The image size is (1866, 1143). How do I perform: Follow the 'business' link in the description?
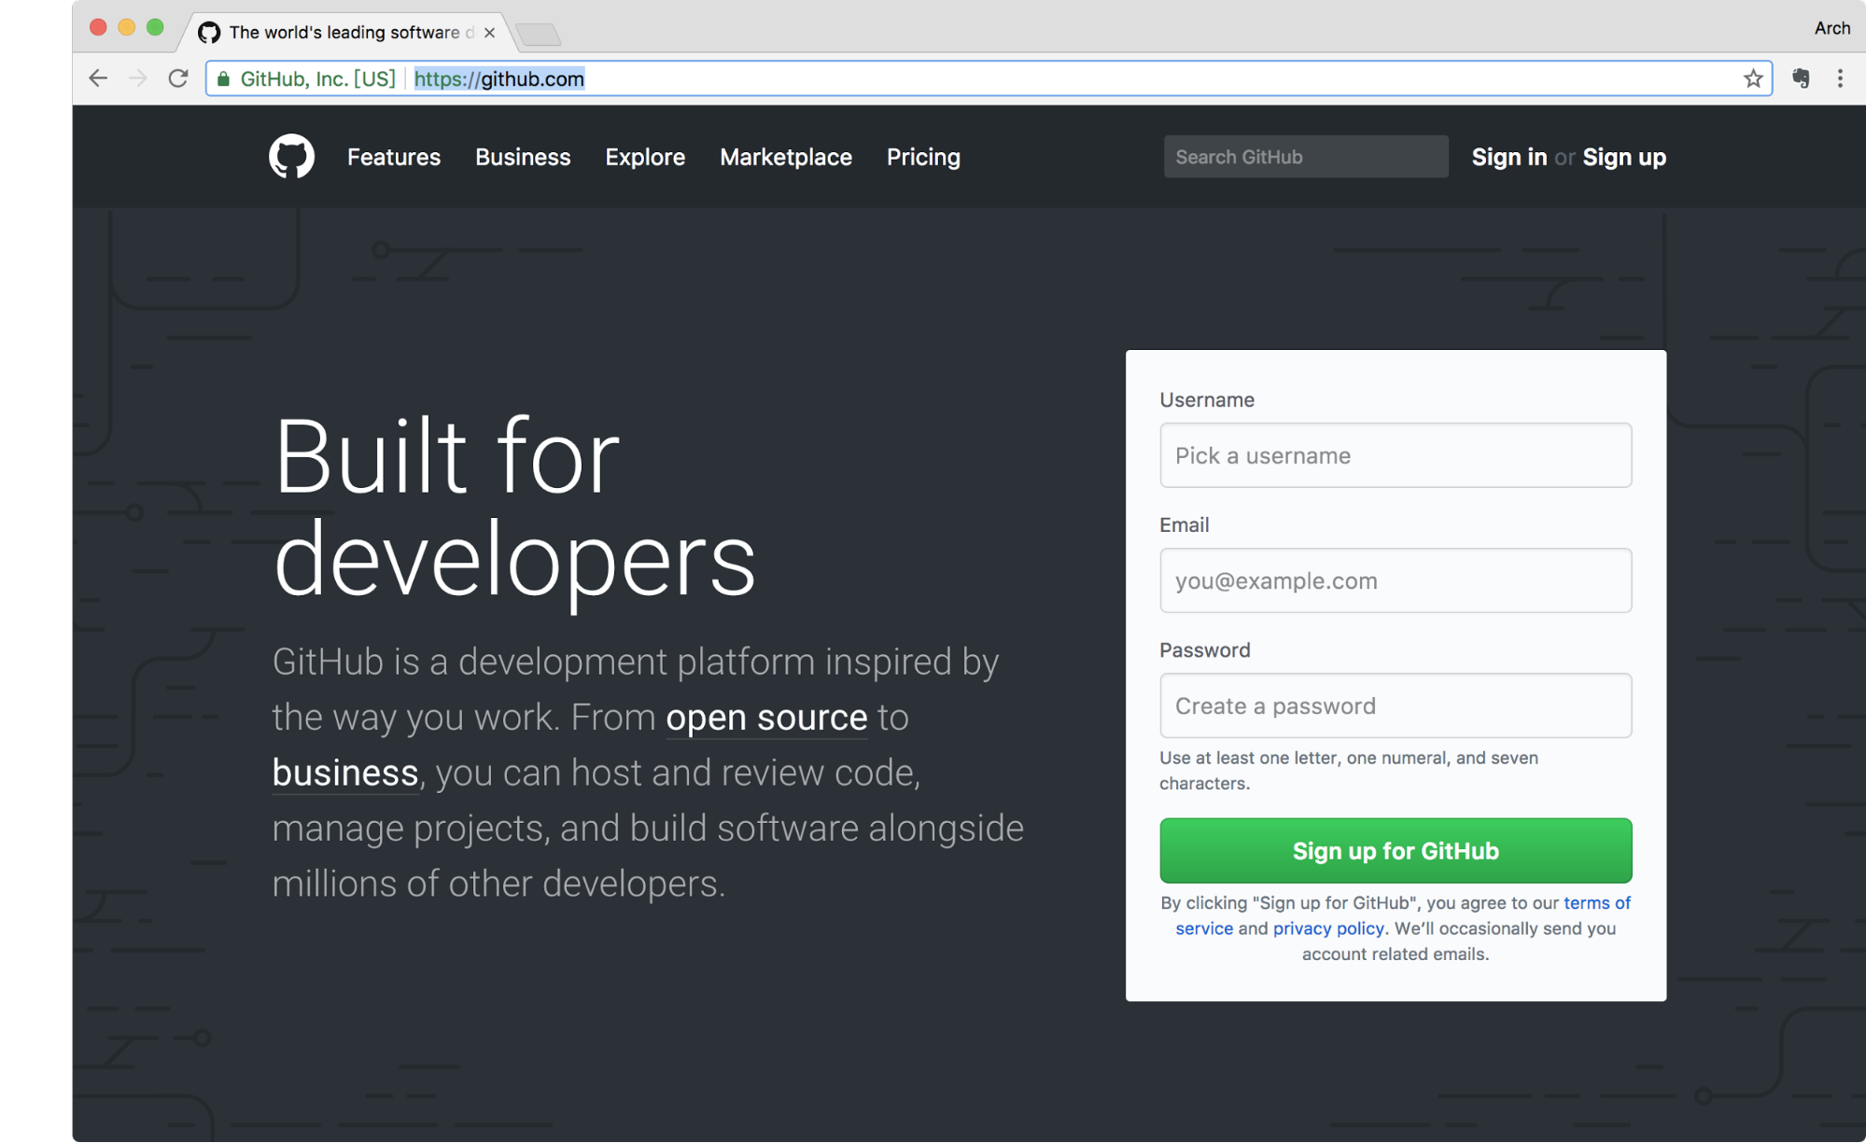345,773
